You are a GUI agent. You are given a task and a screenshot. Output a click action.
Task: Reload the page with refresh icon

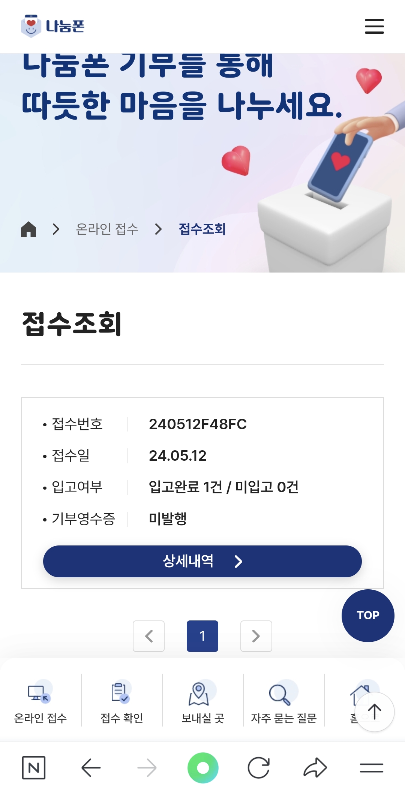point(259,768)
